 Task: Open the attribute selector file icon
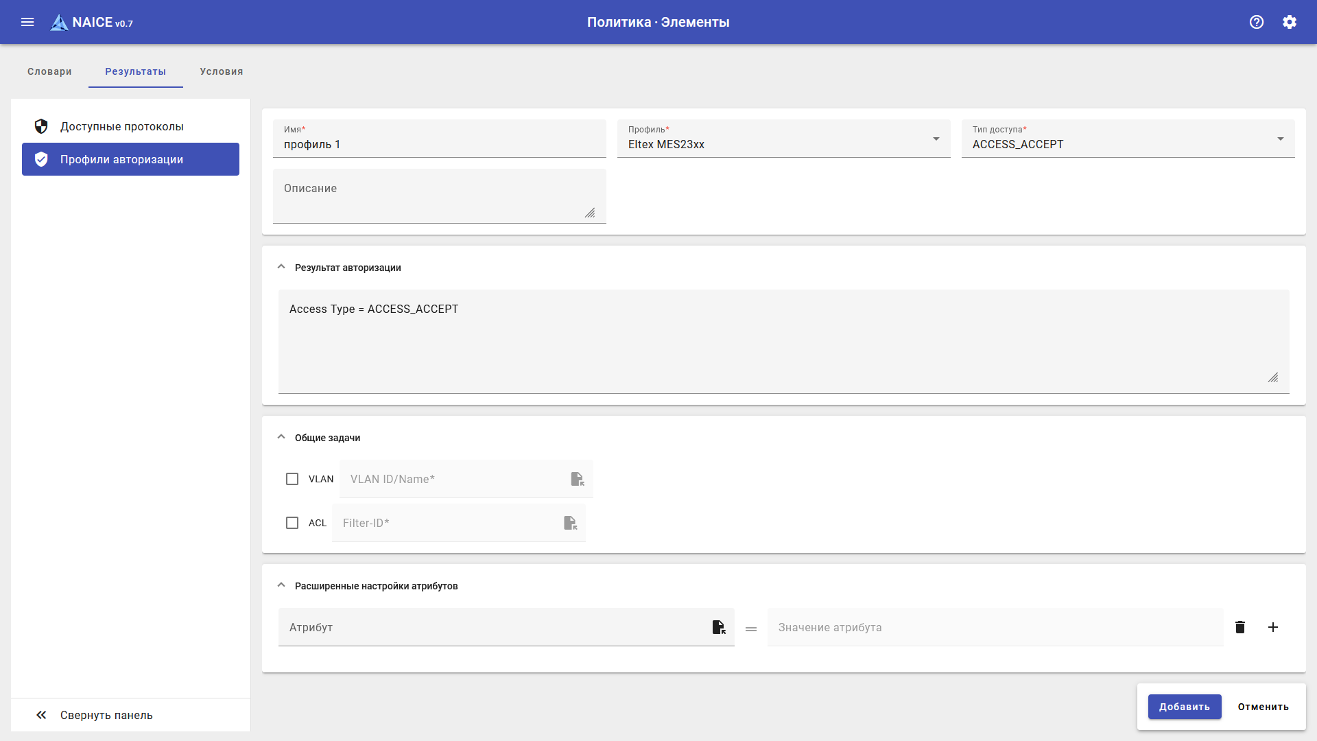[718, 627]
